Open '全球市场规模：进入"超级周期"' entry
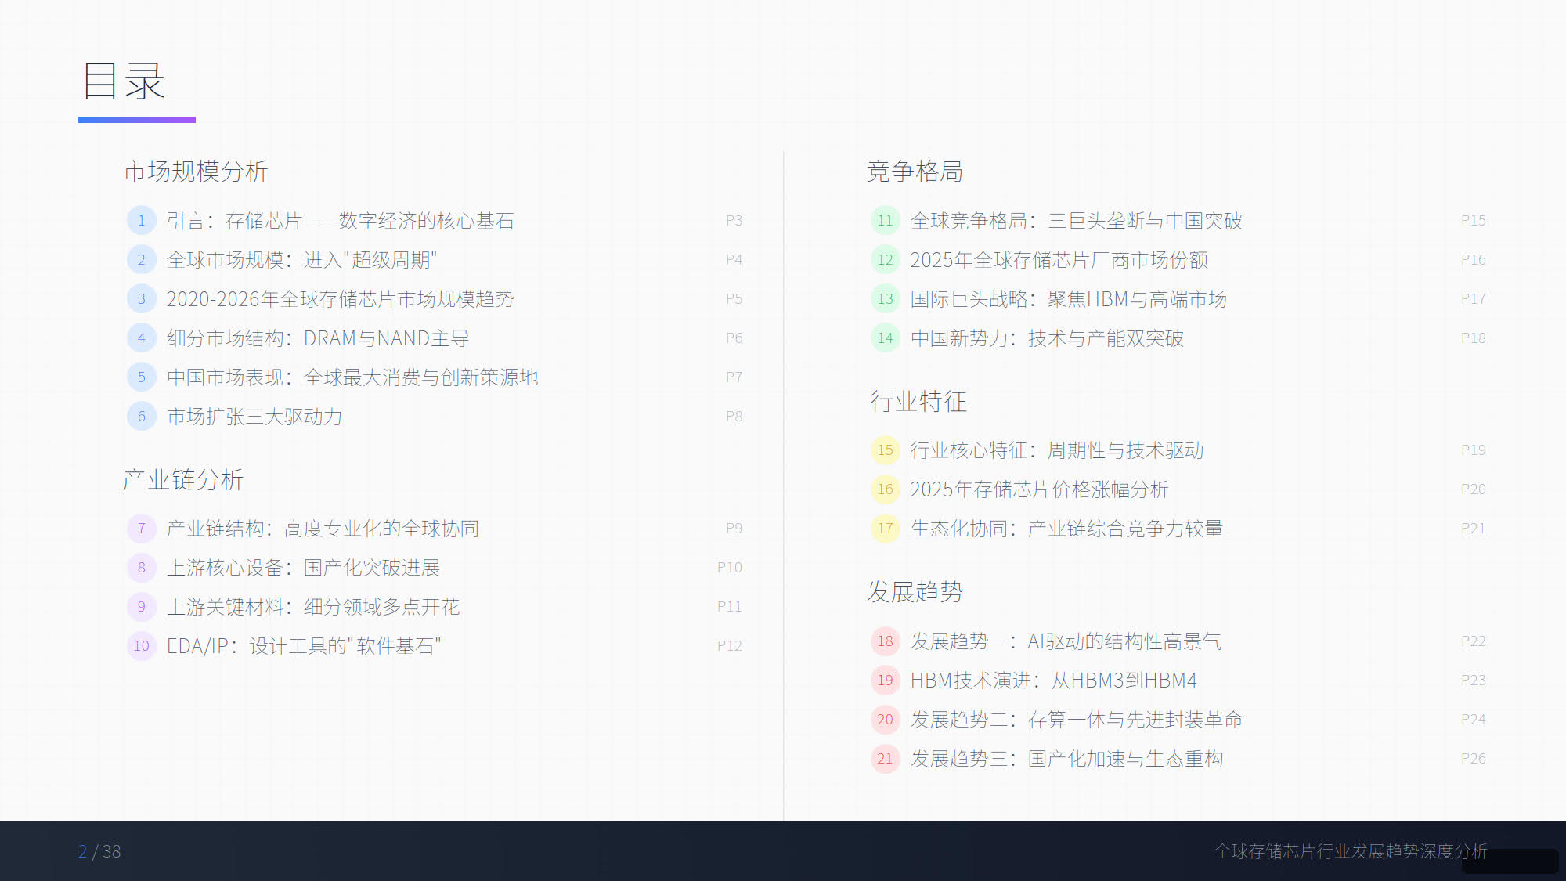This screenshot has height=881, width=1566. [x=301, y=260]
